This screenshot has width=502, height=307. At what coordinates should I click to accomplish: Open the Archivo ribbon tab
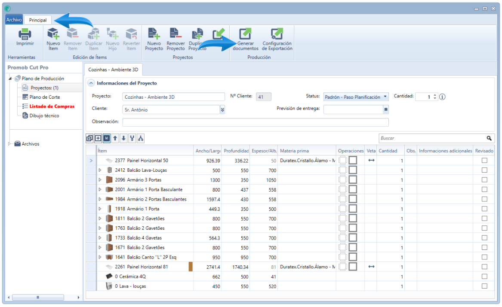(x=14, y=20)
